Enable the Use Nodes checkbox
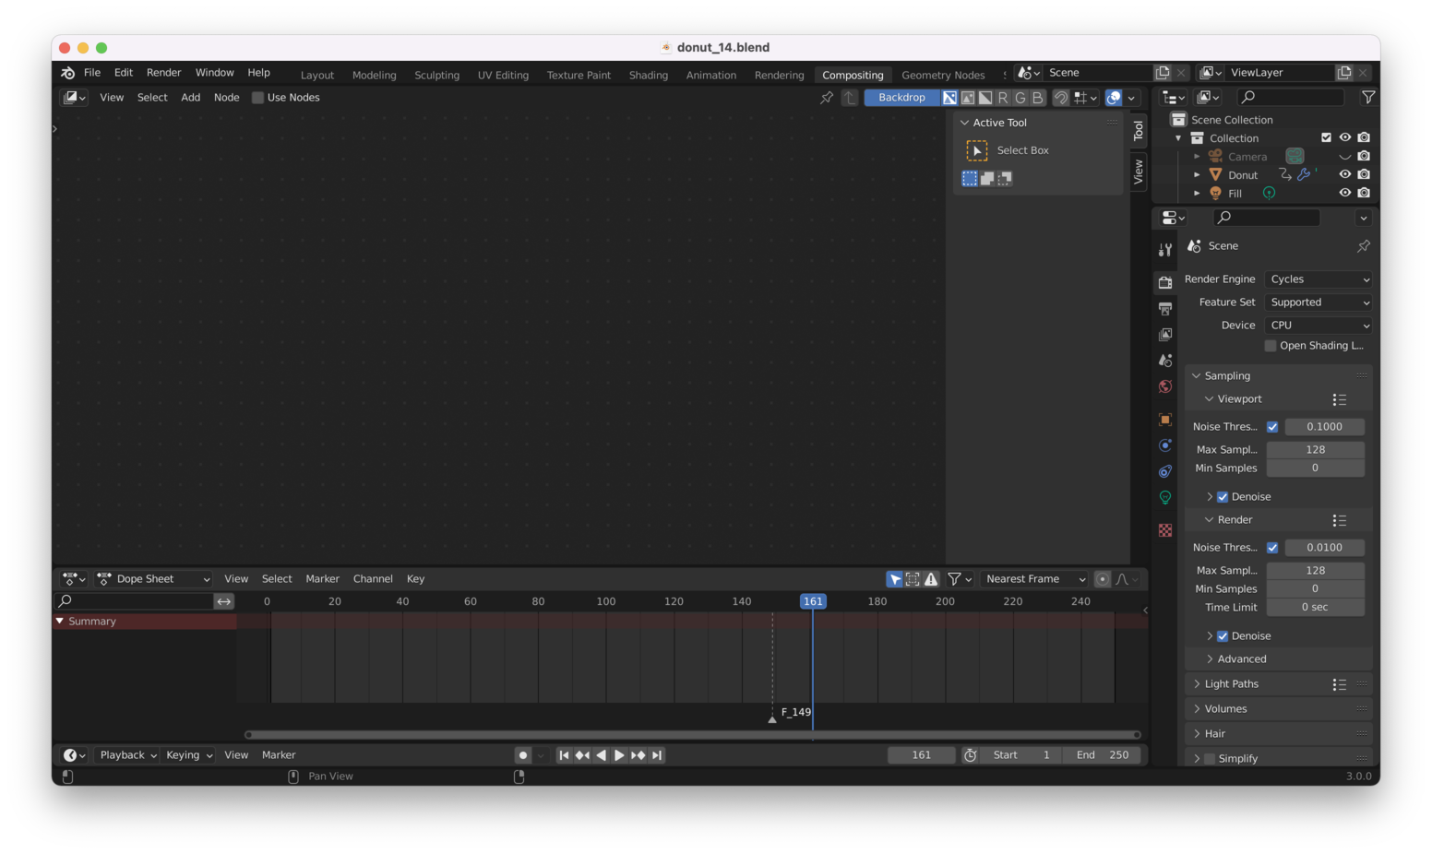Image resolution: width=1432 pixels, height=854 pixels. pos(258,97)
